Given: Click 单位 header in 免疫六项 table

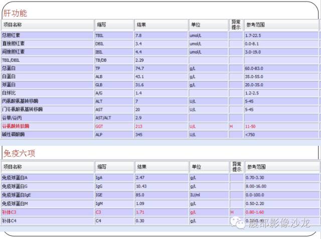Looking at the screenshot, I should coord(209,167).
